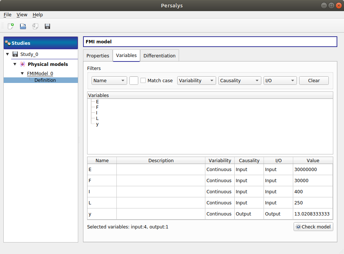Viewport: 344px width, 254px height.
Task: Click the floppy disk icon beside Study_0
Action: [15, 54]
